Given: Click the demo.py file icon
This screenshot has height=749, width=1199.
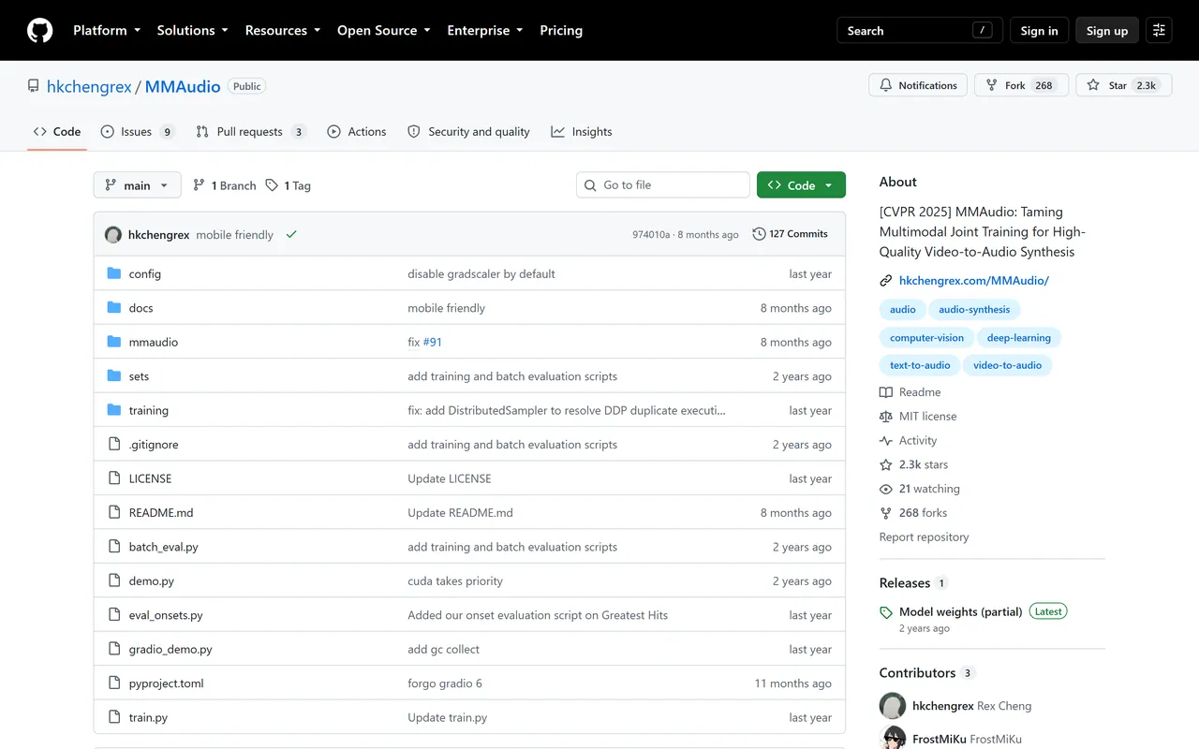Looking at the screenshot, I should [114, 581].
